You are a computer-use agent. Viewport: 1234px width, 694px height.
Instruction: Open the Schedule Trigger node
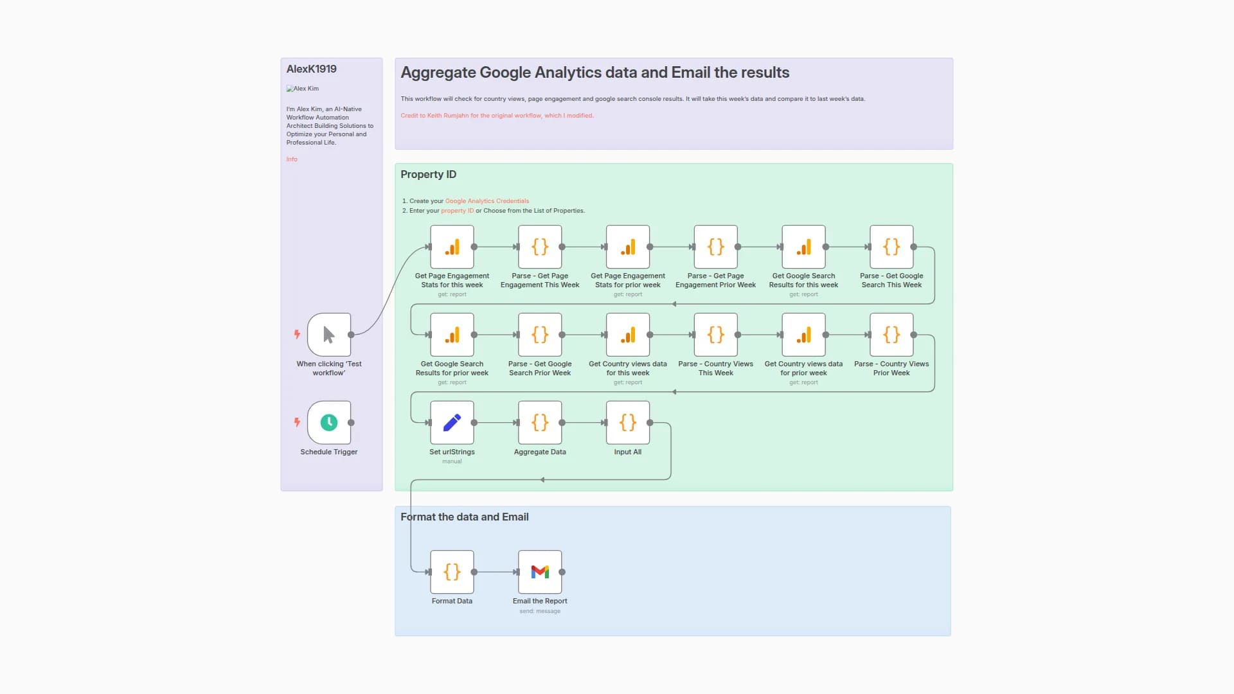[328, 423]
